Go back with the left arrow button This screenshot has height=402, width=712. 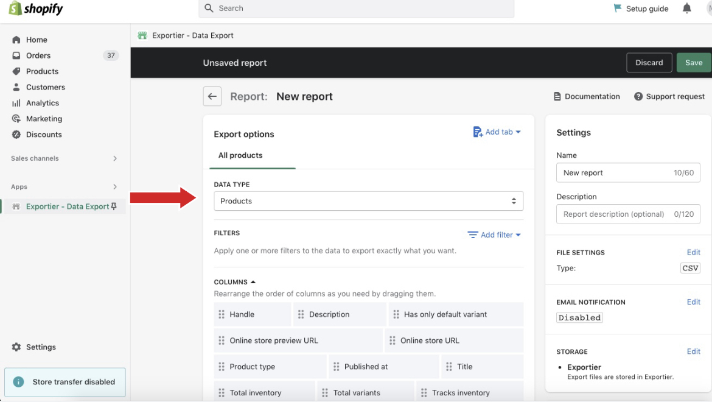click(212, 96)
